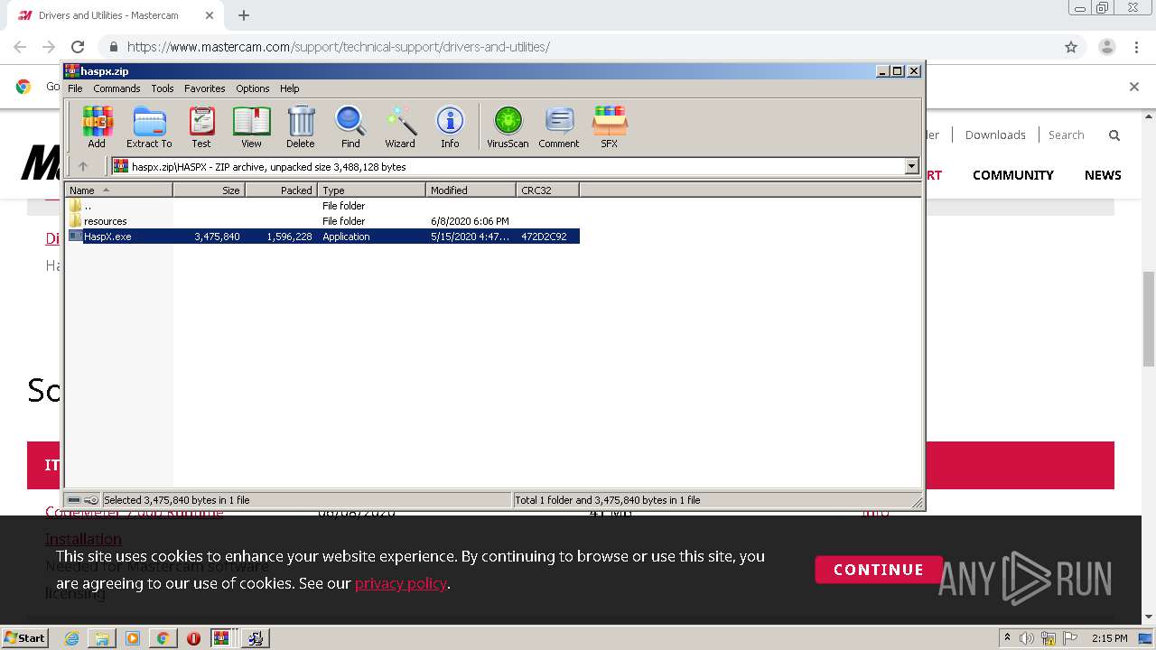Click the Add toolbar icon in WinRAR
This screenshot has width=1156, height=650.
click(97, 126)
